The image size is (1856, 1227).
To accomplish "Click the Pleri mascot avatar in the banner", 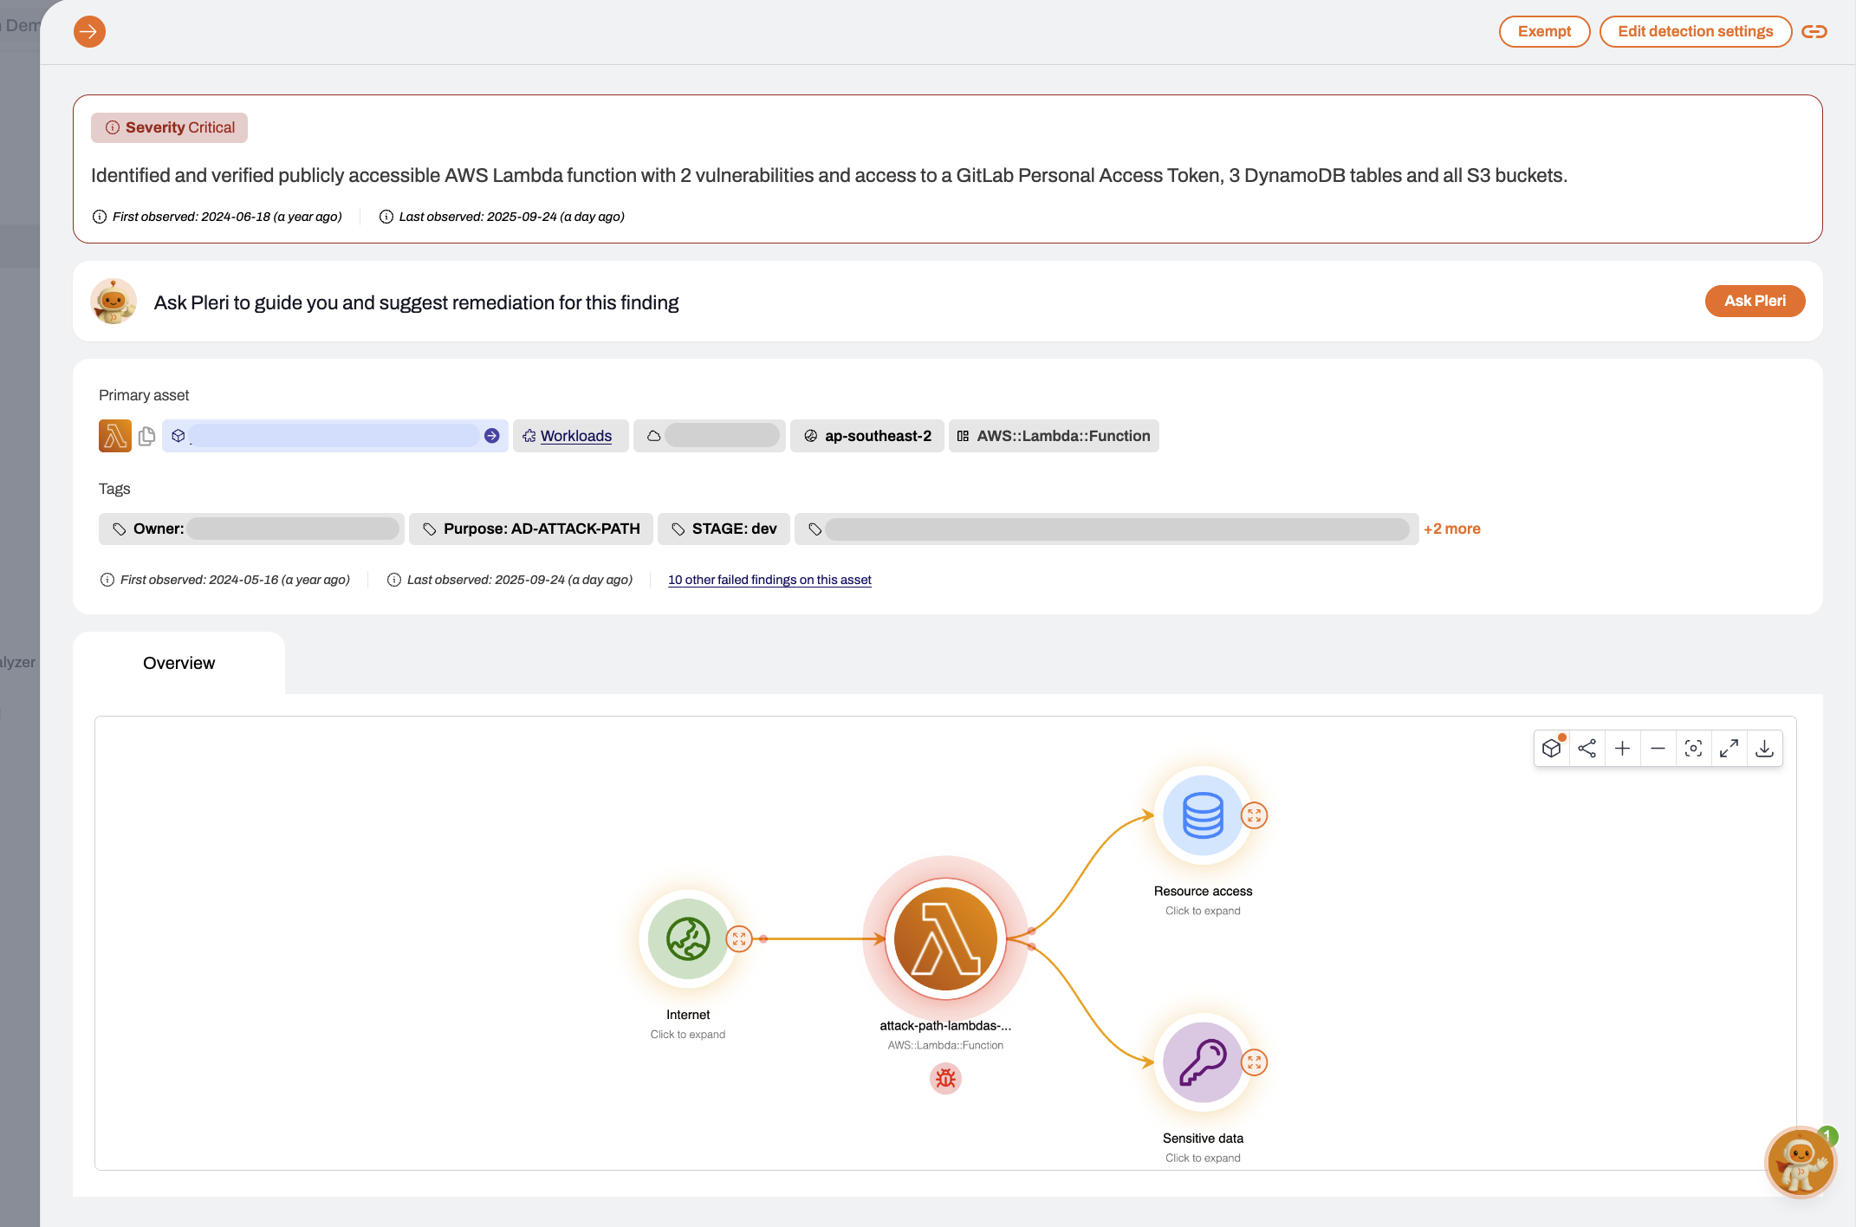I will 114,301.
